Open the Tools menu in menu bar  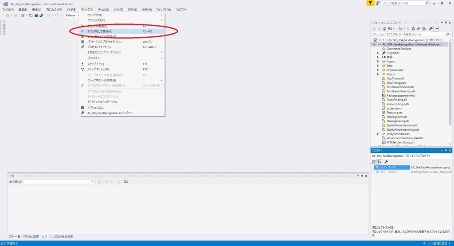118,10
